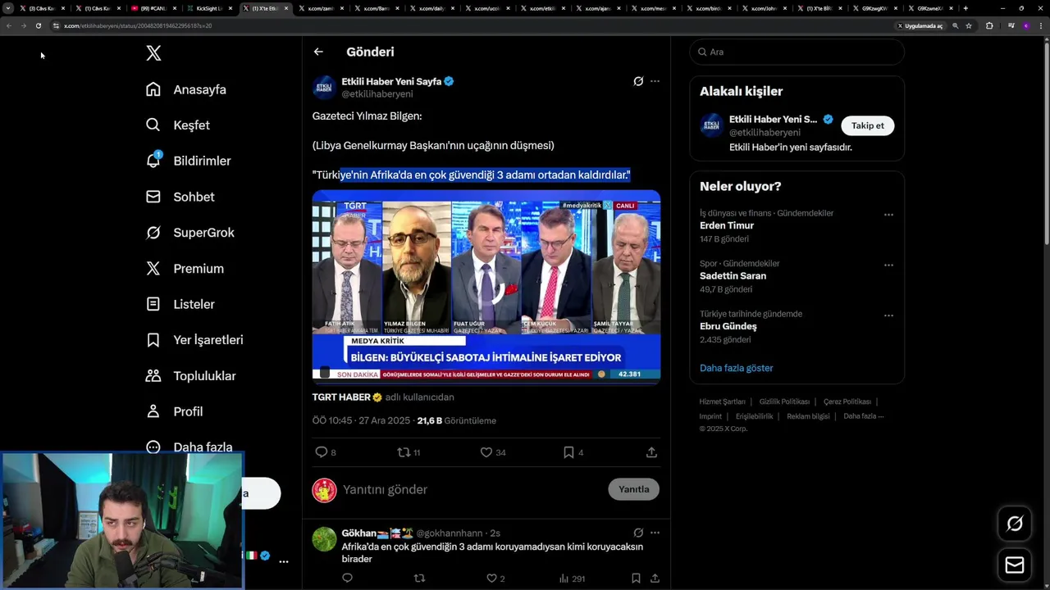
Task: Open the browser extensions puzzle icon
Action: point(989,25)
